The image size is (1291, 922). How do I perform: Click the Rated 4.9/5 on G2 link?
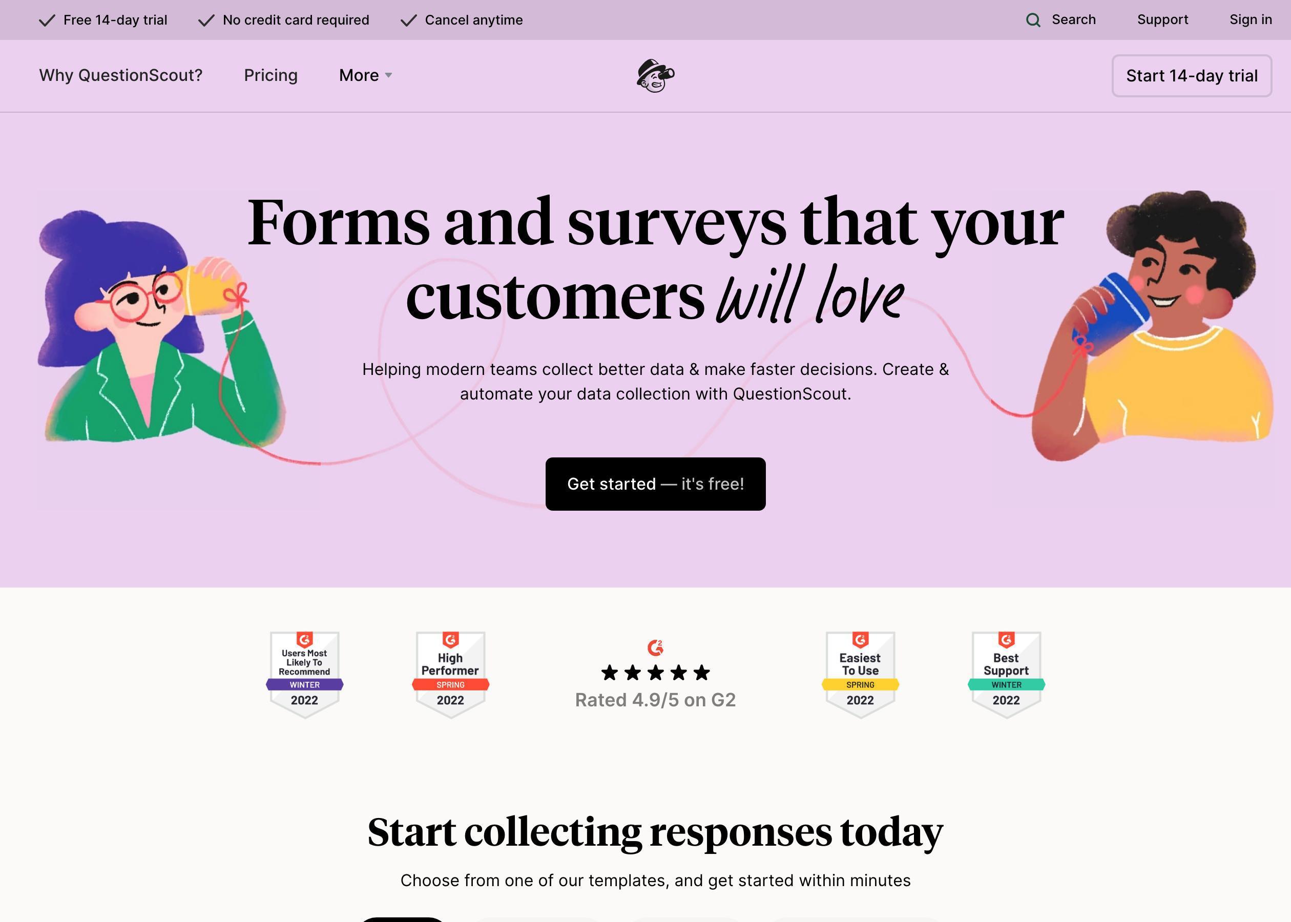point(655,700)
